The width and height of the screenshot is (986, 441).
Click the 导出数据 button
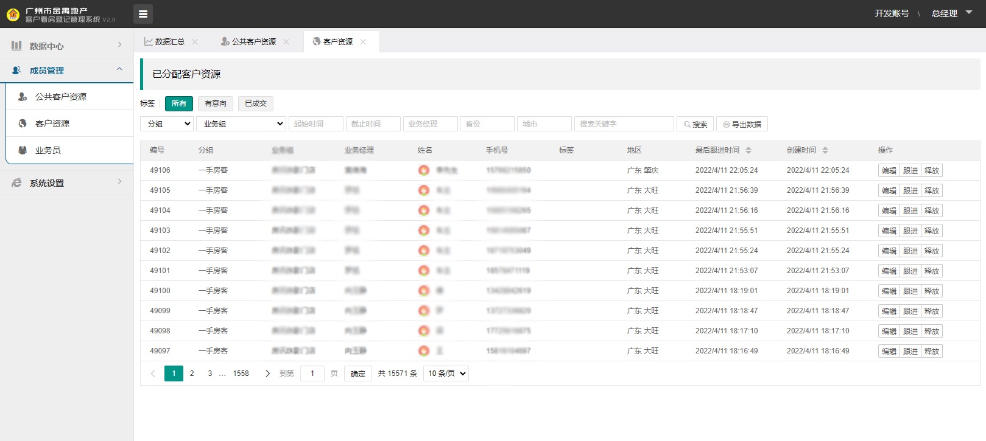742,124
